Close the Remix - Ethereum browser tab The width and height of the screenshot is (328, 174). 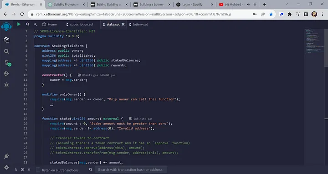click(x=41, y=5)
